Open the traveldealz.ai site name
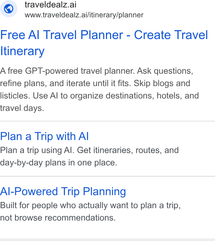The image size is (215, 241). click(x=50, y=4)
